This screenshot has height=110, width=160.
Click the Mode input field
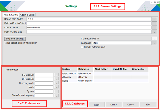(x=44, y=87)
